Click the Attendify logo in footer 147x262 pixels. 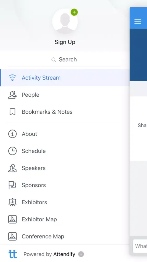(x=13, y=254)
